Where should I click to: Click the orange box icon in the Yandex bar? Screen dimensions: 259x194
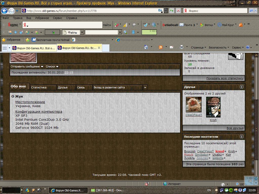click(x=241, y=25)
